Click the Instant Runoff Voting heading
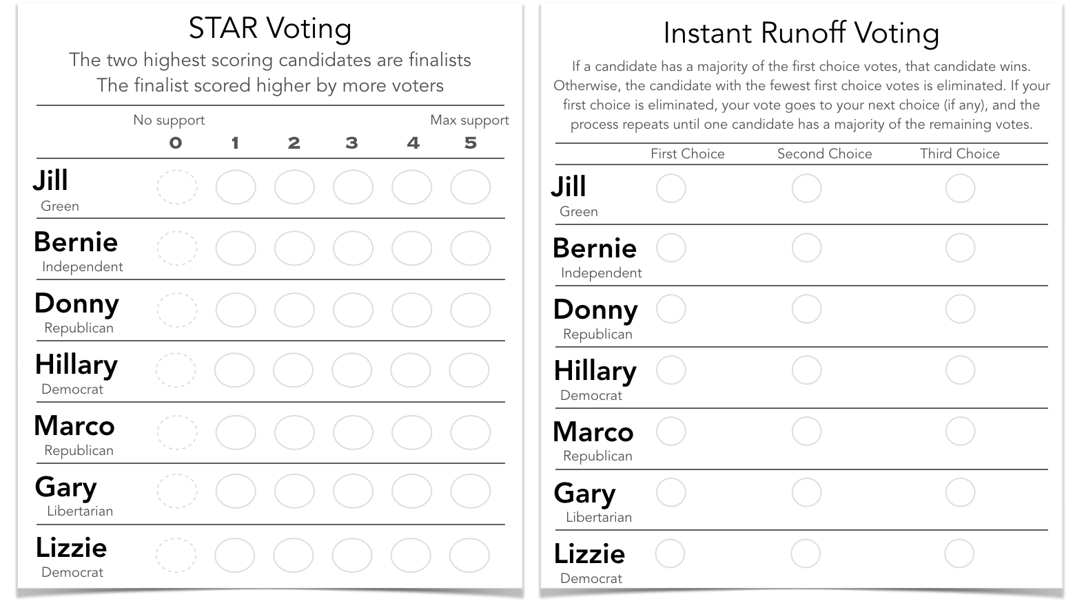The image size is (1075, 603). point(801,33)
